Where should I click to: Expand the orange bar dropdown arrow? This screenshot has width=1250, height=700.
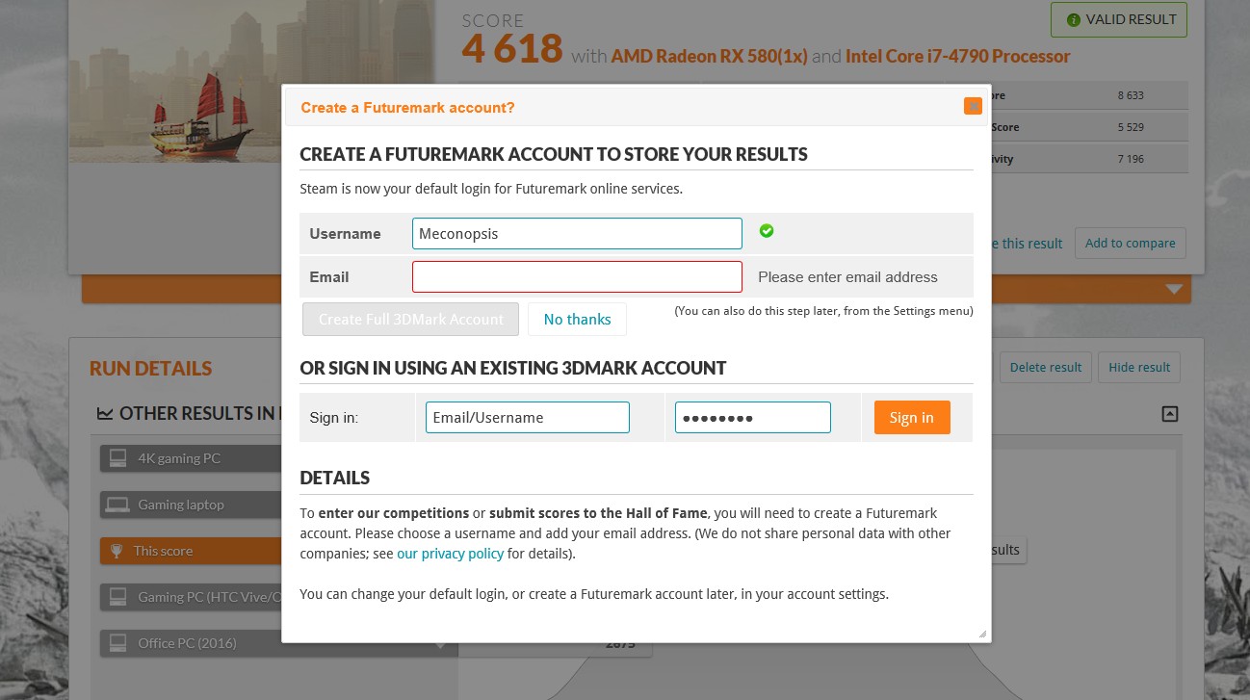click(1173, 289)
